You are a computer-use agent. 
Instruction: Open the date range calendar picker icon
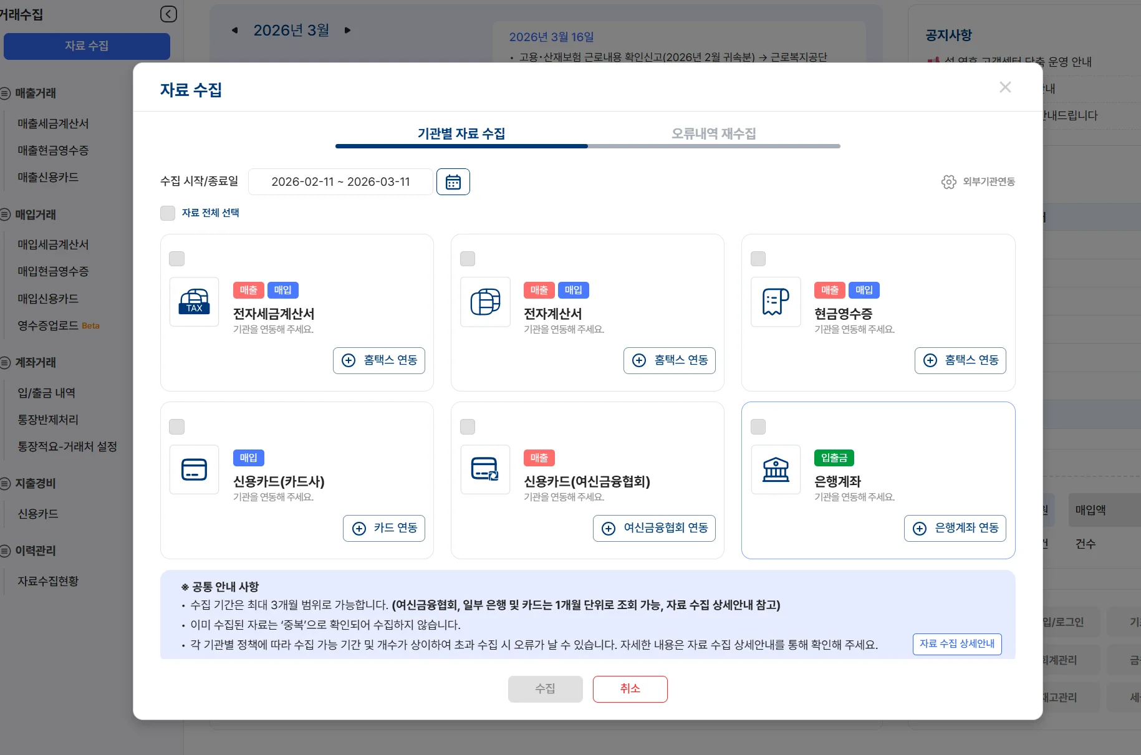(453, 182)
